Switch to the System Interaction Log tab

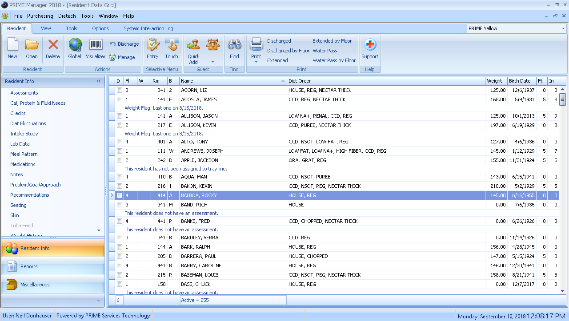(148, 28)
